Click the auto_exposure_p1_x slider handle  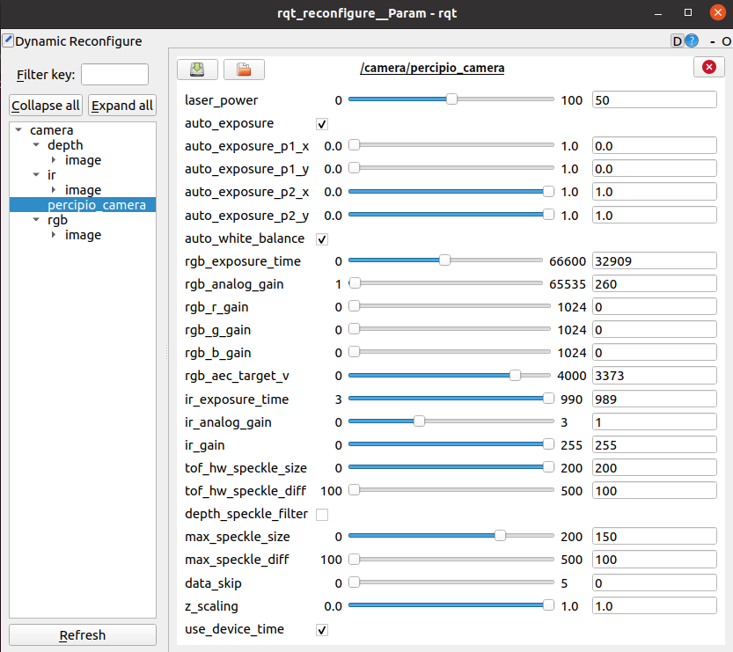tap(355, 145)
